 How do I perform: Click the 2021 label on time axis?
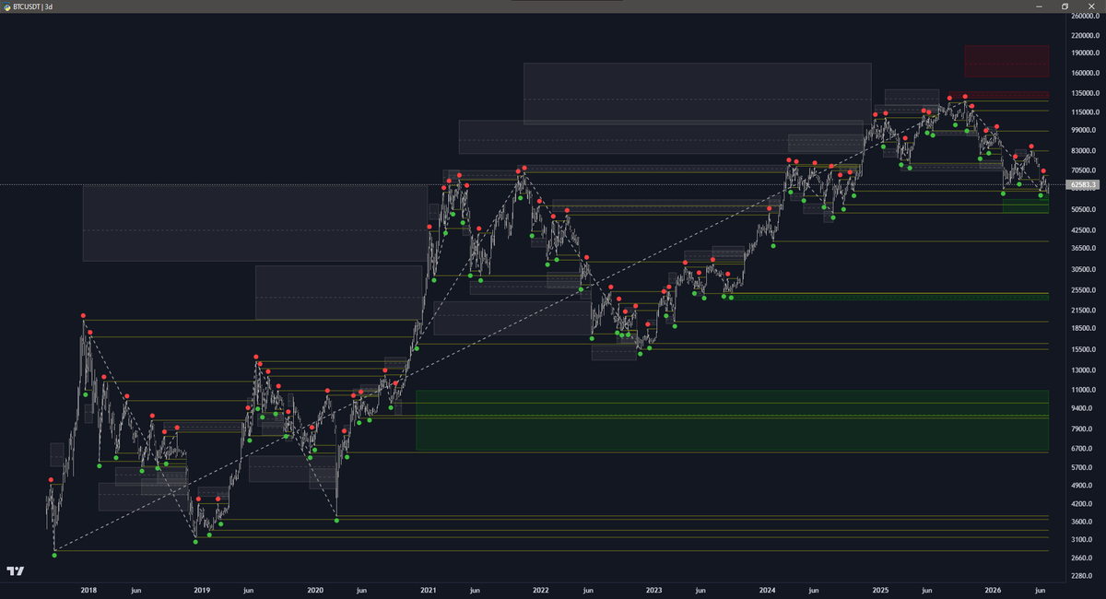tap(428, 590)
